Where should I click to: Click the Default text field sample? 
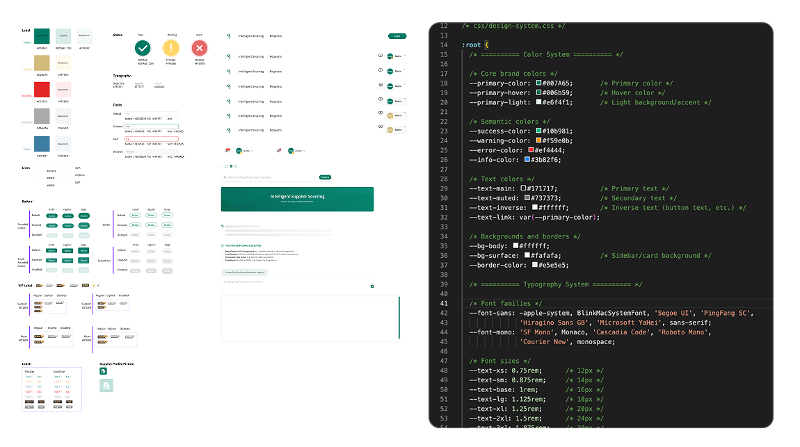click(x=152, y=113)
